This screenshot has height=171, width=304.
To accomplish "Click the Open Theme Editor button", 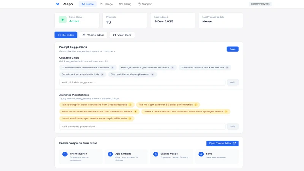I will point(222,143).
